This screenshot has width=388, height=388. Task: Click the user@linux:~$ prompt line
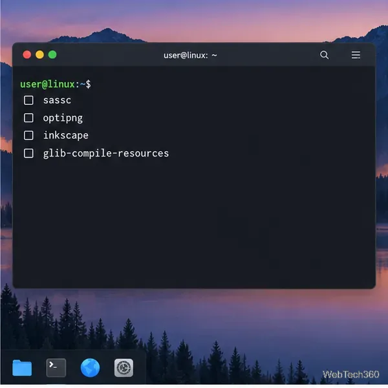coord(56,84)
